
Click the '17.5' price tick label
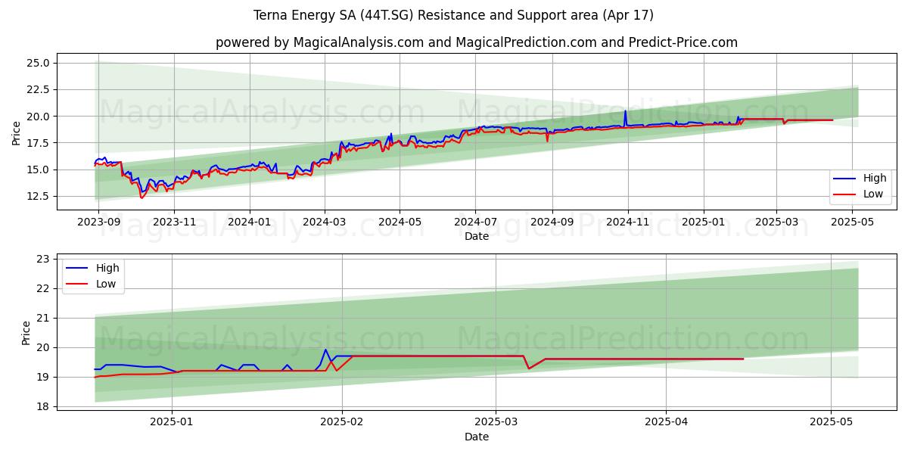coord(39,143)
